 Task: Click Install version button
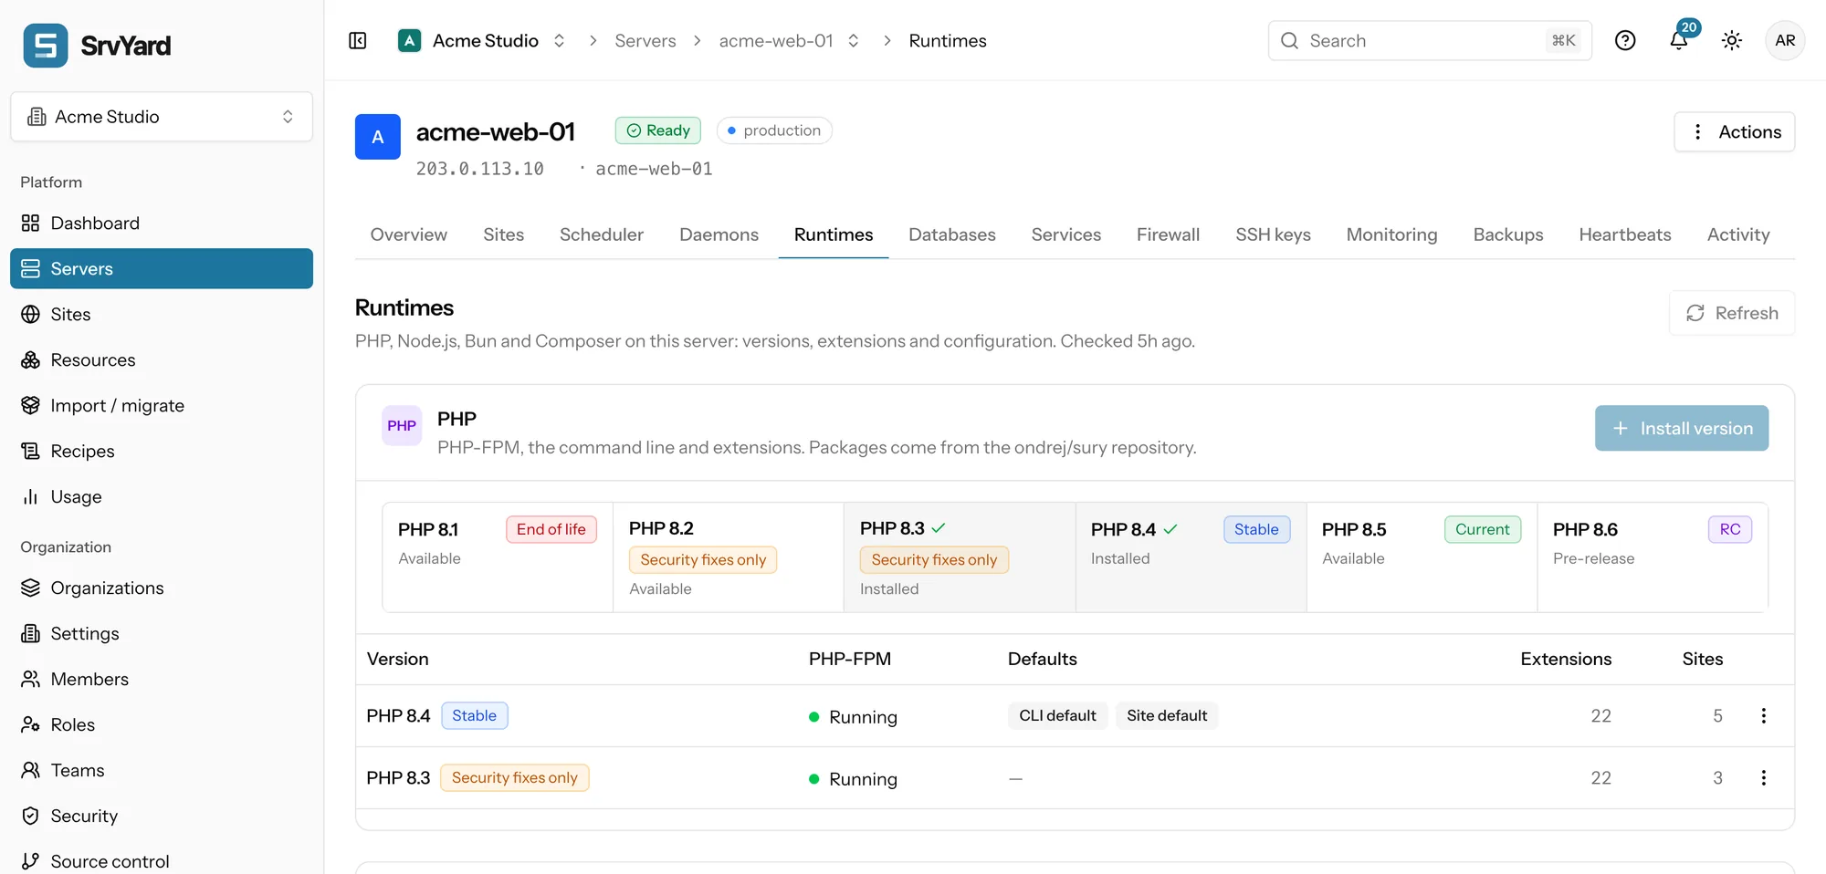1682,428
